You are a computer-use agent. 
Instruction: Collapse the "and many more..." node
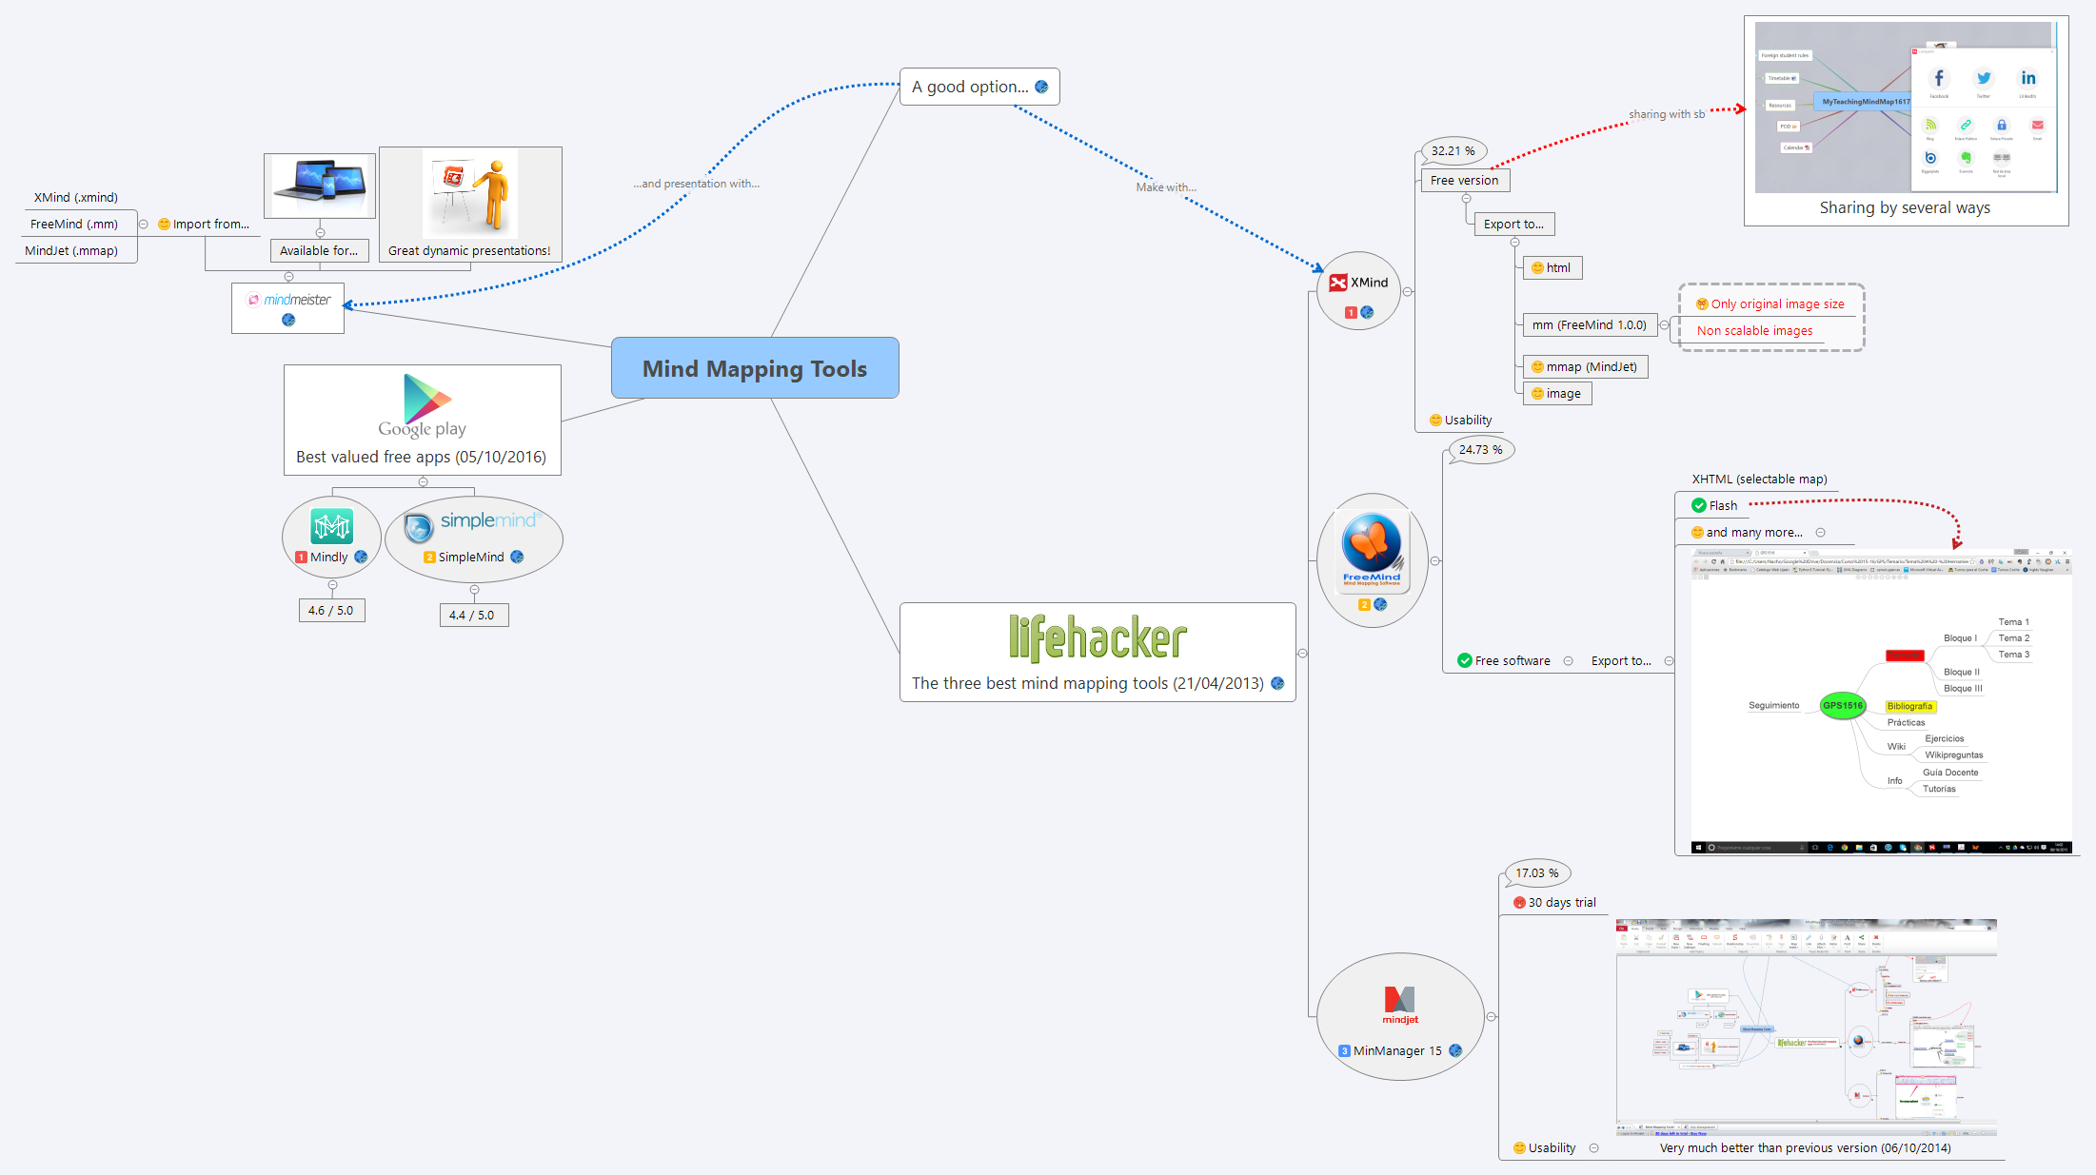click(1822, 532)
